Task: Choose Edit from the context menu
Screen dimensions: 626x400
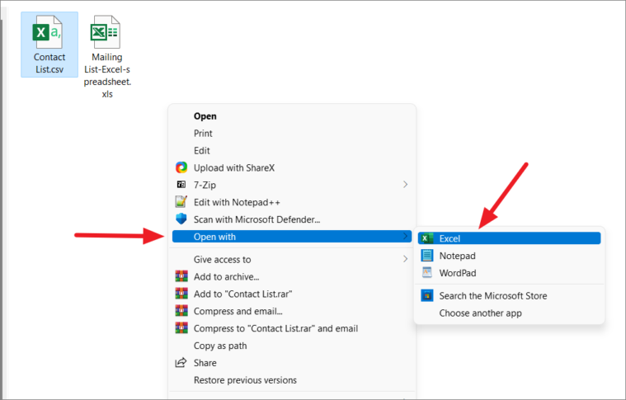Action: [x=292, y=150]
